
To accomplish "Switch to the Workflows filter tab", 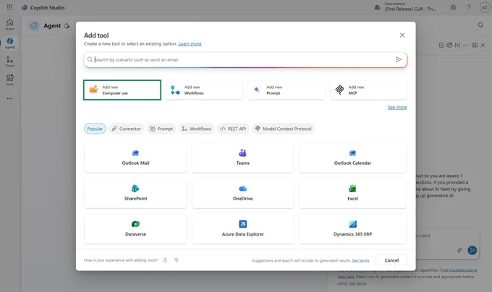I will [196, 129].
